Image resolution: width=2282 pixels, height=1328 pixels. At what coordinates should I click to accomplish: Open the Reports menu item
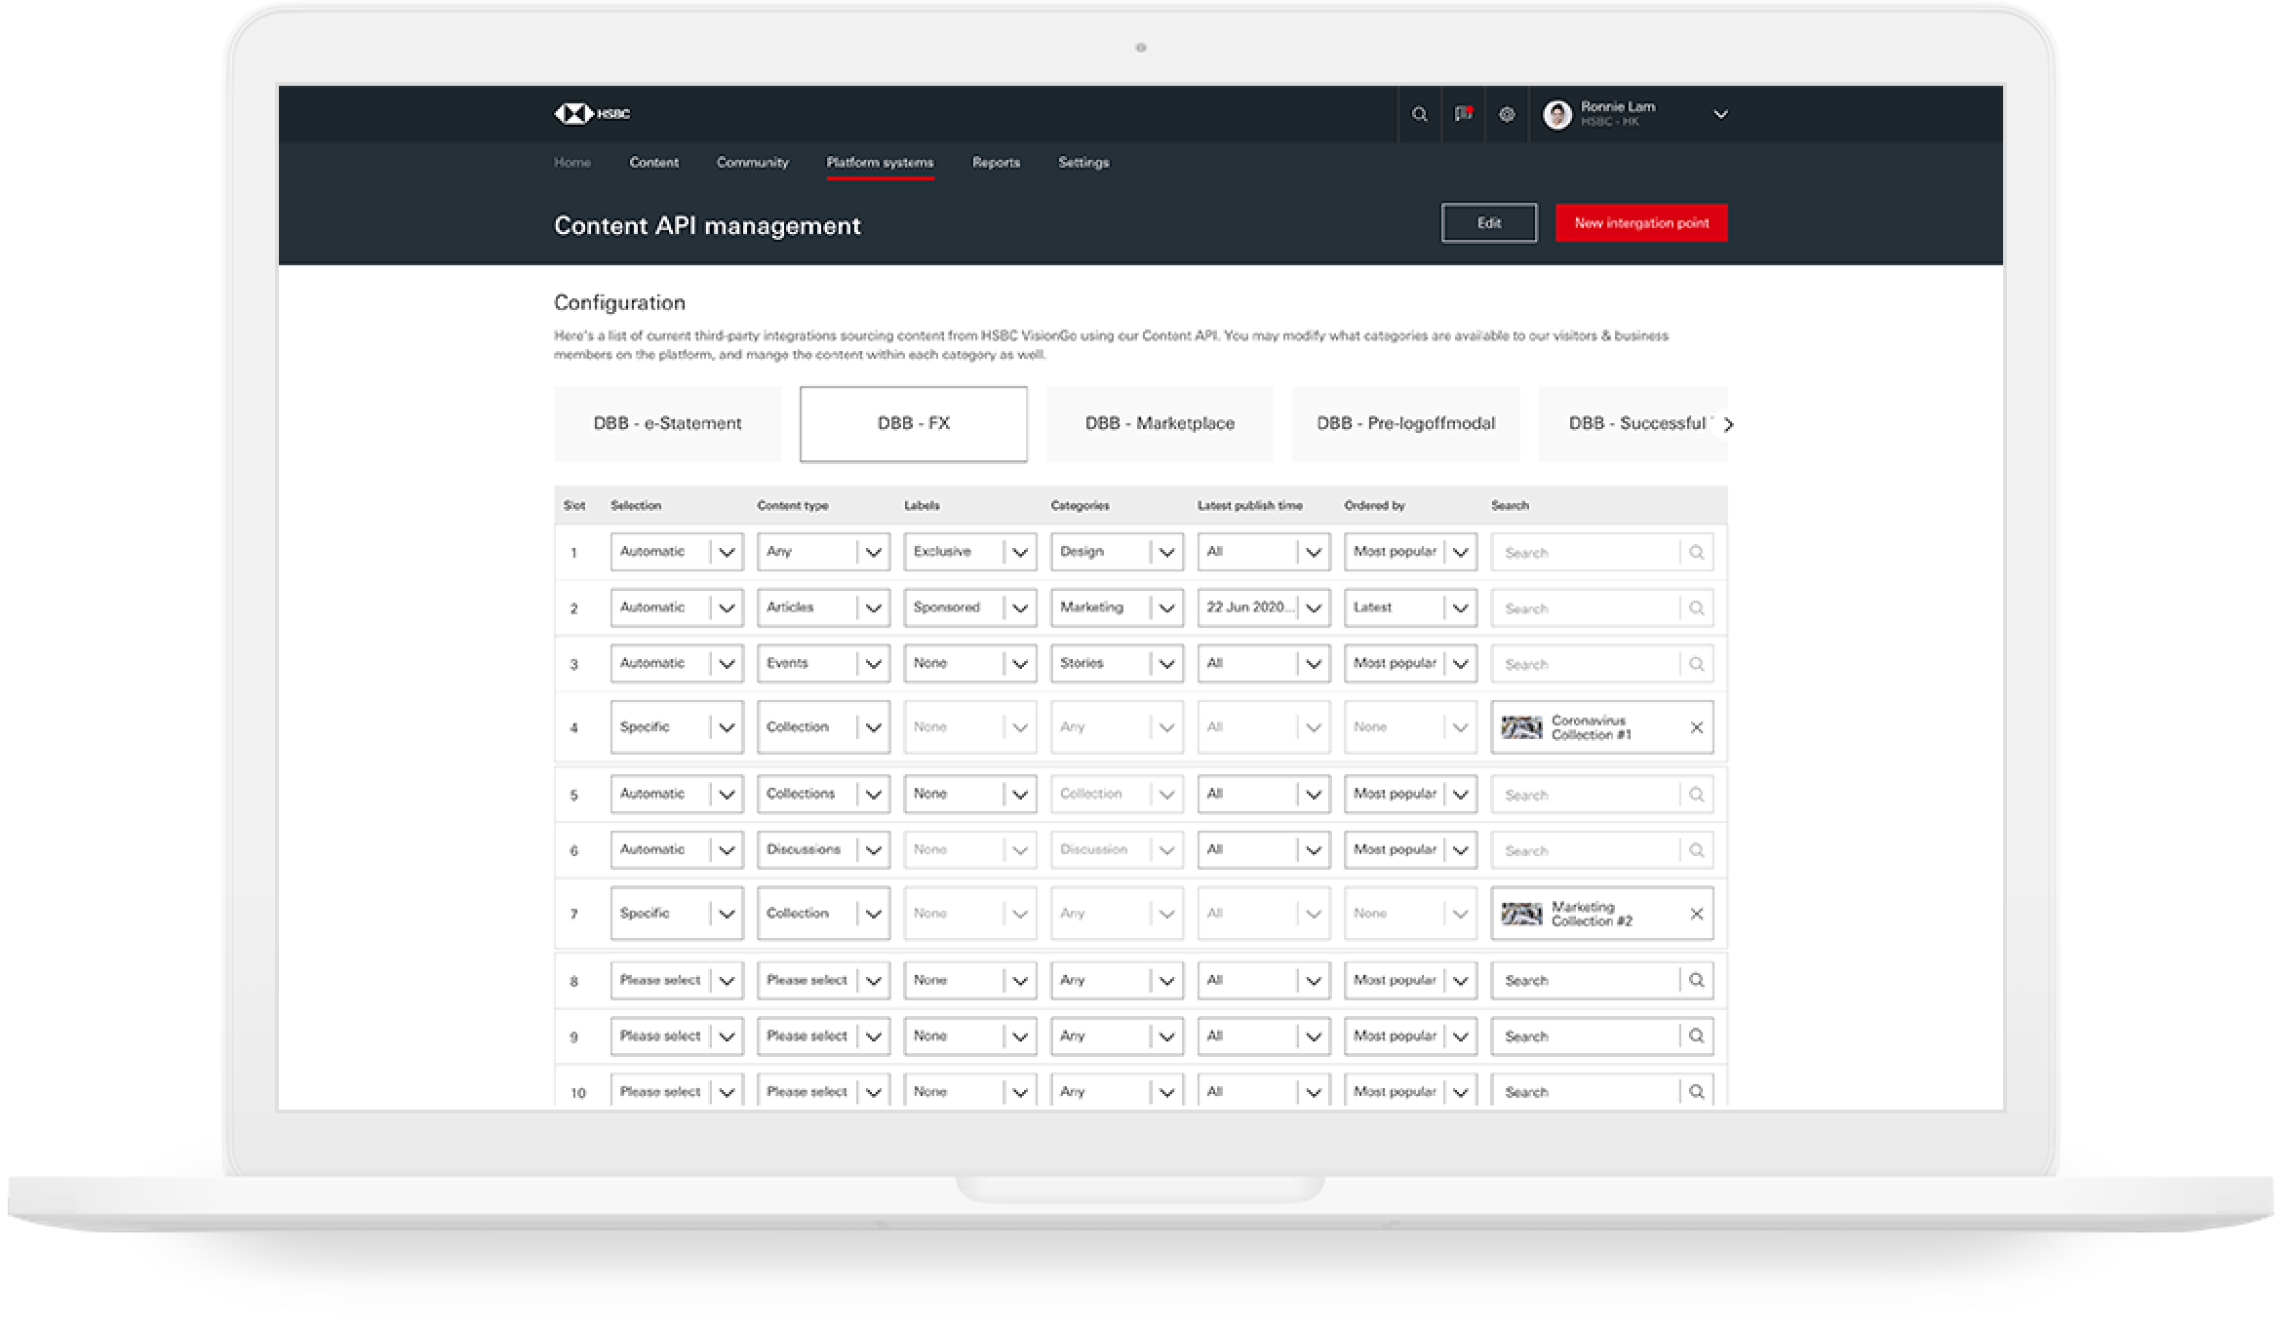[x=996, y=163]
